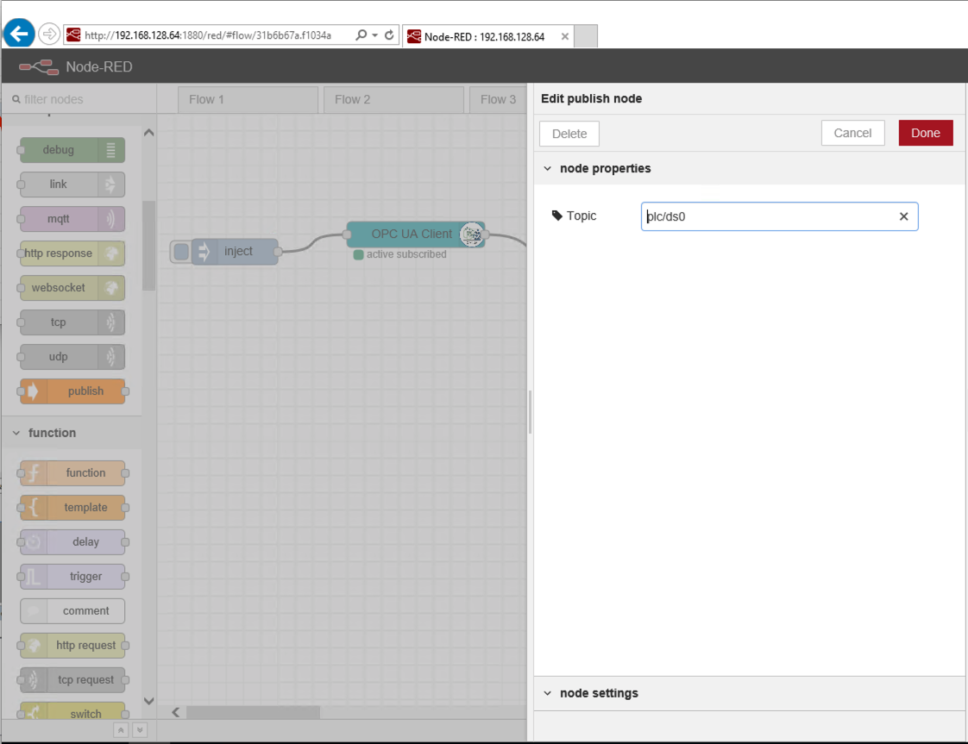The image size is (968, 744).
Task: Expand all palette categories button
Action: (140, 730)
